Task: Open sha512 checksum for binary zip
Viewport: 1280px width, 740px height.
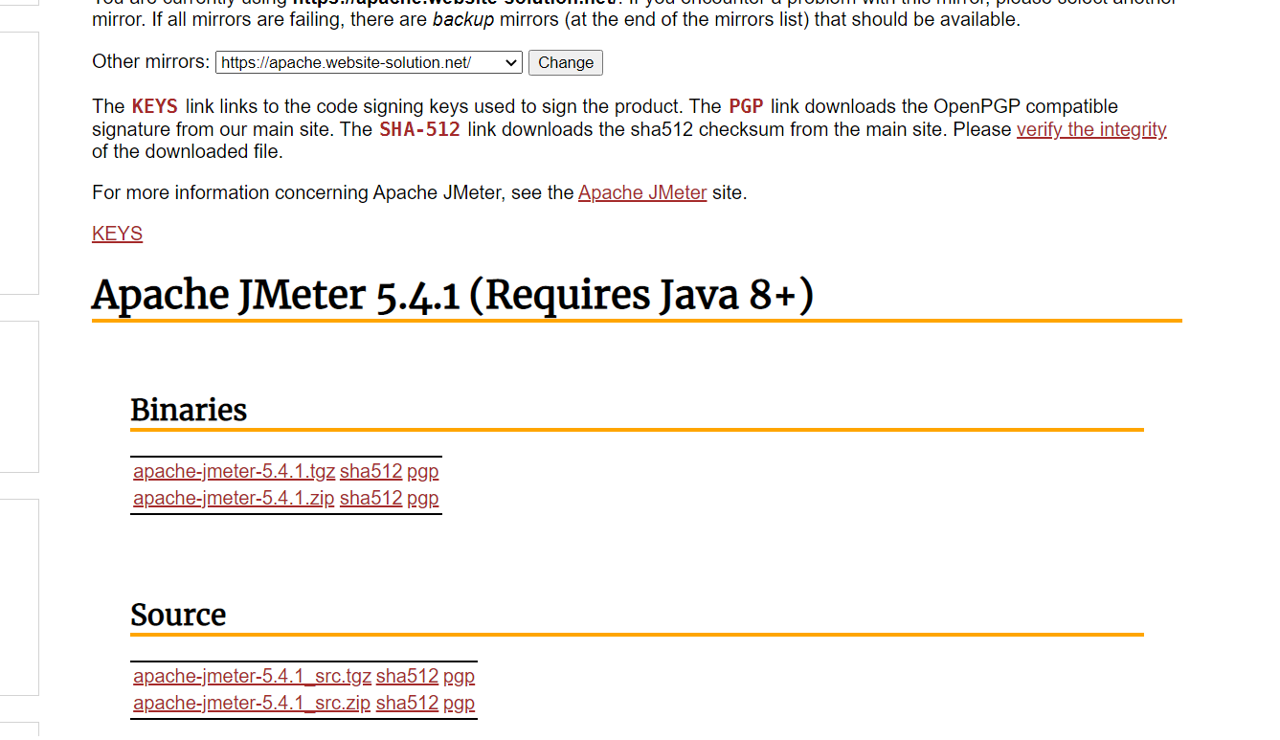Action: tap(371, 498)
